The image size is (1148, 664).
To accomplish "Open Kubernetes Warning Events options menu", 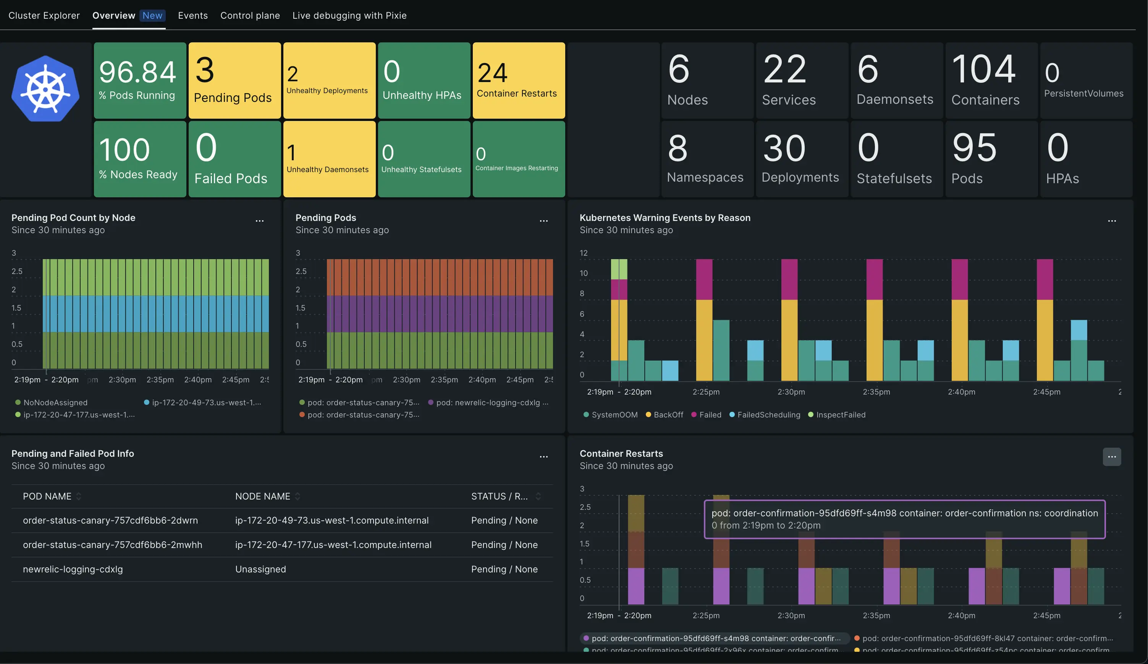I will point(1112,221).
